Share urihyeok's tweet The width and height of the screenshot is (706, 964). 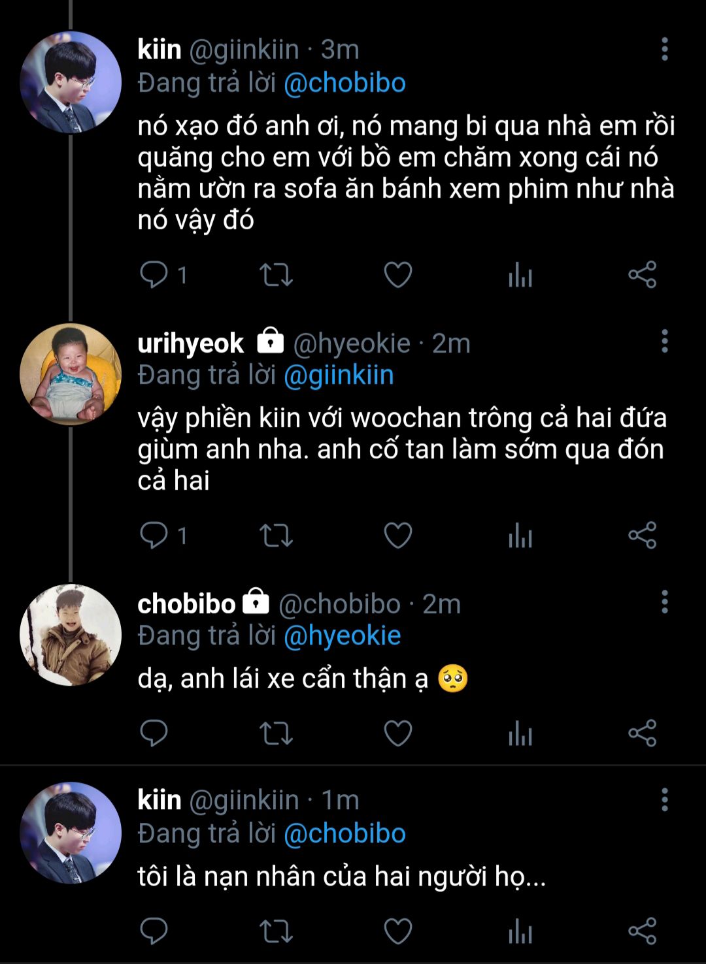coord(642,536)
